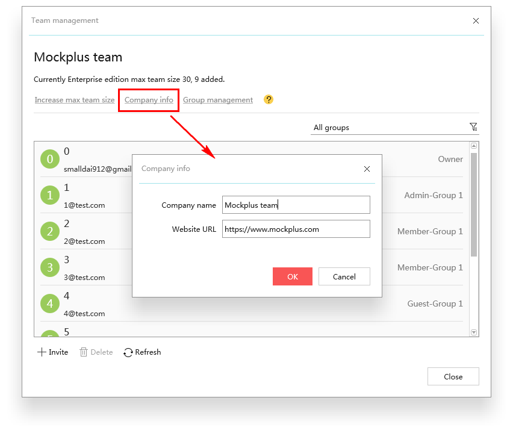Click scrollbar up arrow in member list

pyautogui.click(x=474, y=146)
